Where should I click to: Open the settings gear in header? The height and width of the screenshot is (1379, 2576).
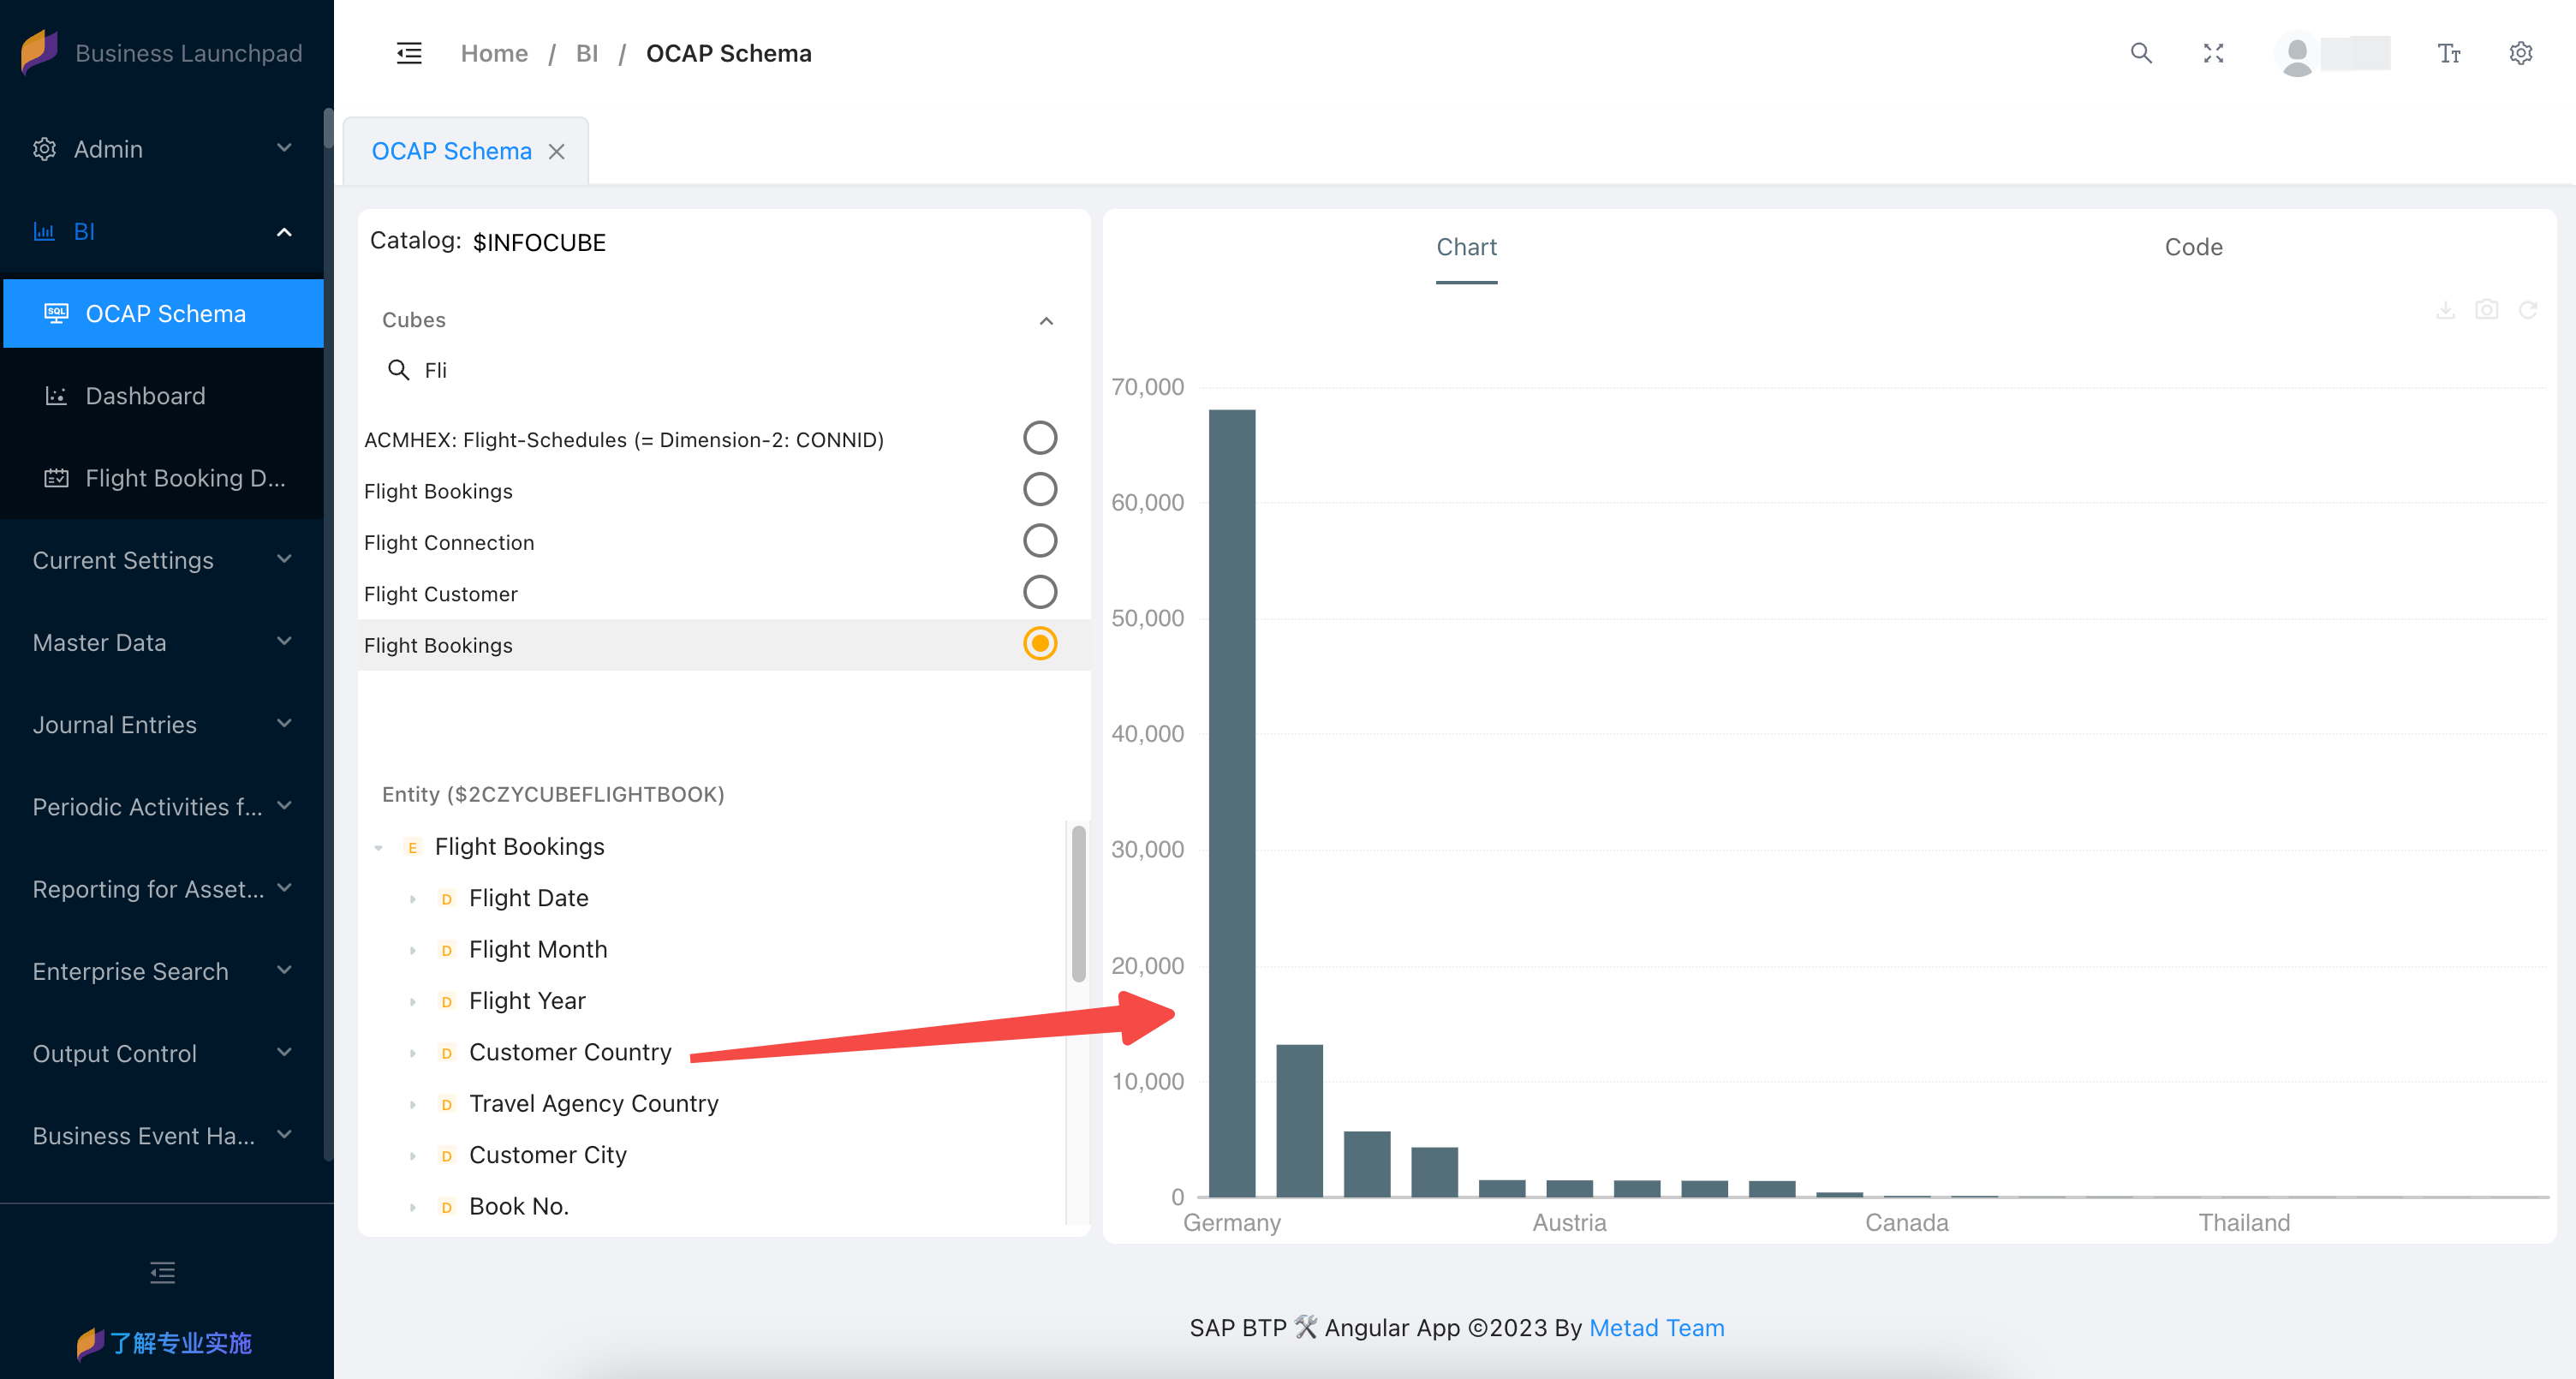pos(2520,53)
